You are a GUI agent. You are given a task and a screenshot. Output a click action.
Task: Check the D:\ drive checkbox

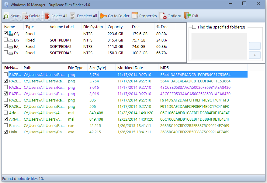[5, 40]
